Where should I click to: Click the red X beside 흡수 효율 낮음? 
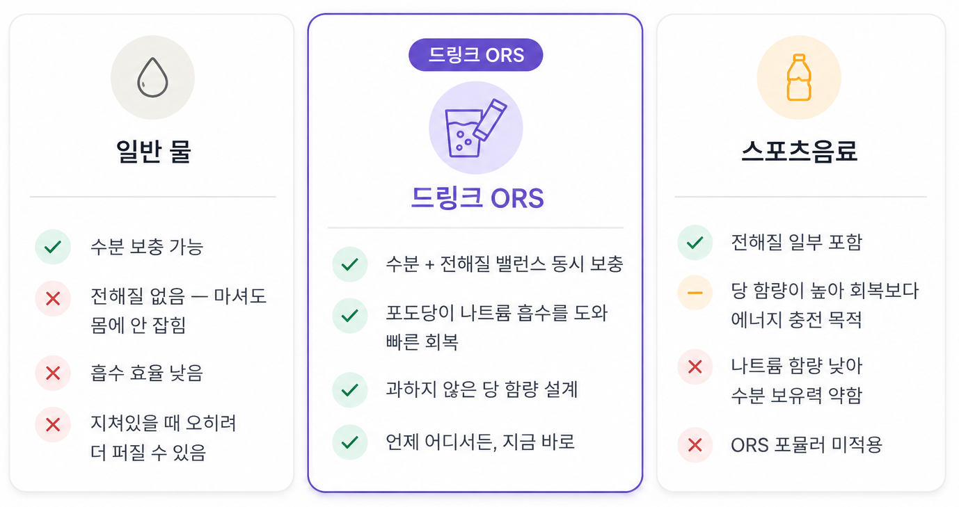coord(53,373)
